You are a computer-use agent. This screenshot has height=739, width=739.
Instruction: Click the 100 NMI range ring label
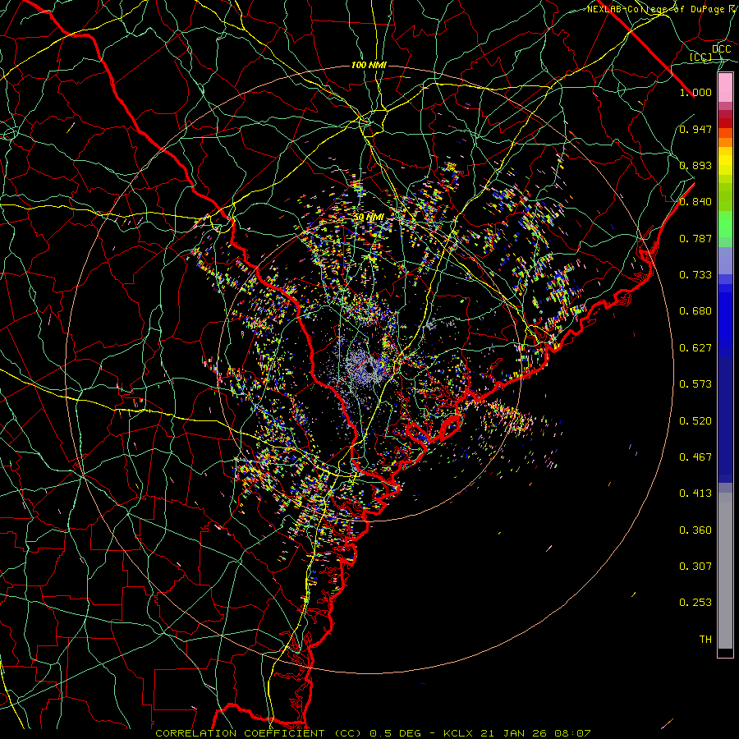tap(369, 65)
